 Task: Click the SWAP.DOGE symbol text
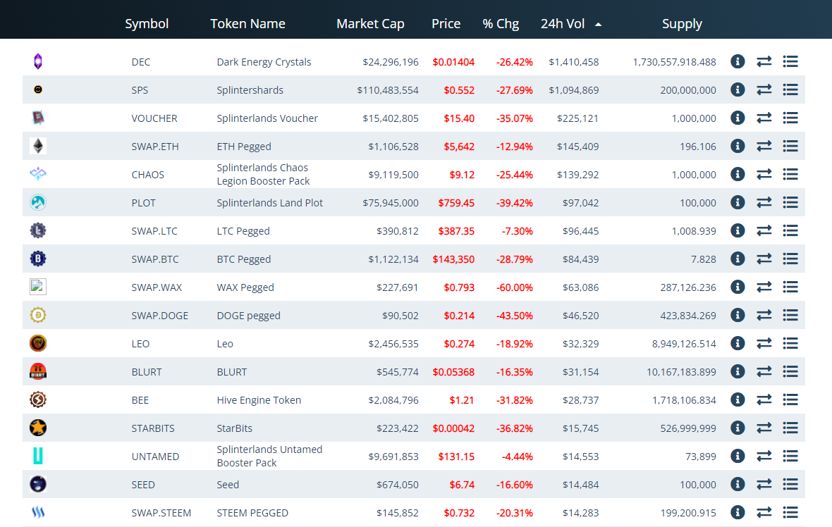click(x=160, y=316)
